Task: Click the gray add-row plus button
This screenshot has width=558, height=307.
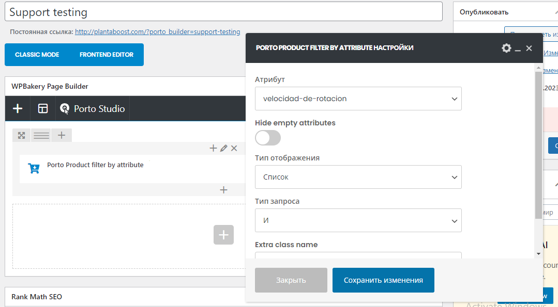Action: (x=223, y=235)
